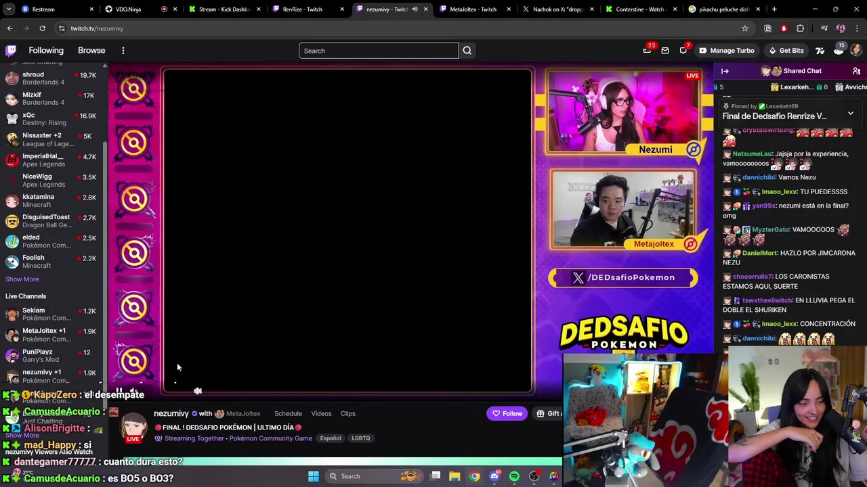Open the notifications inbox showing 23
Image resolution: width=867 pixels, height=487 pixels.
[x=648, y=50]
